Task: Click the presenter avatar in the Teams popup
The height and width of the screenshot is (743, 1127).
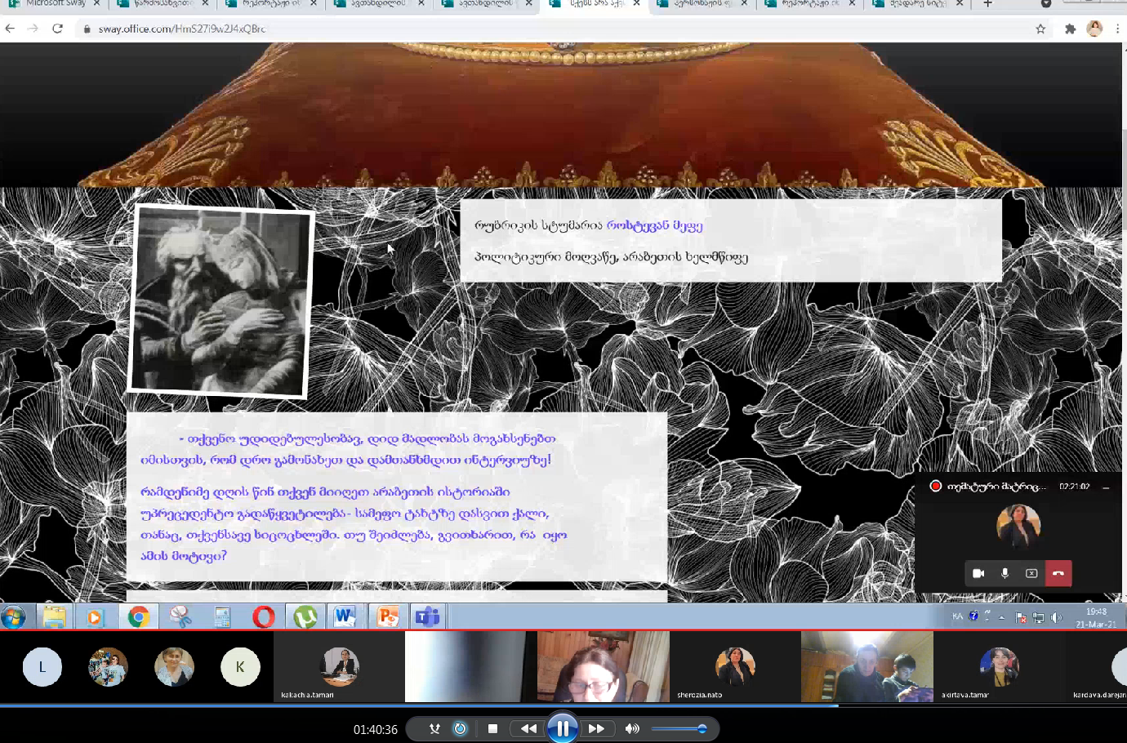Action: (1018, 525)
